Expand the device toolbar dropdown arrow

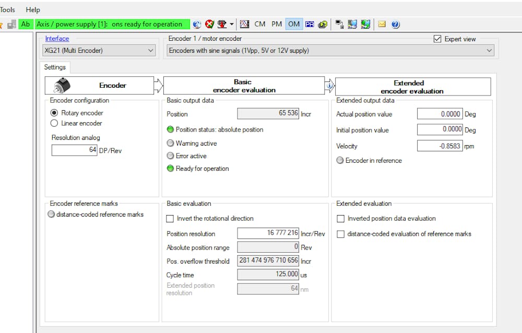click(x=231, y=24)
